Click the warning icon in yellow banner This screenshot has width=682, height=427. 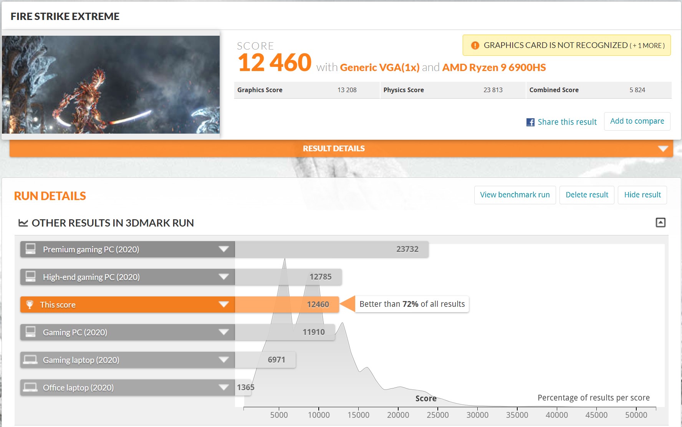pyautogui.click(x=475, y=45)
